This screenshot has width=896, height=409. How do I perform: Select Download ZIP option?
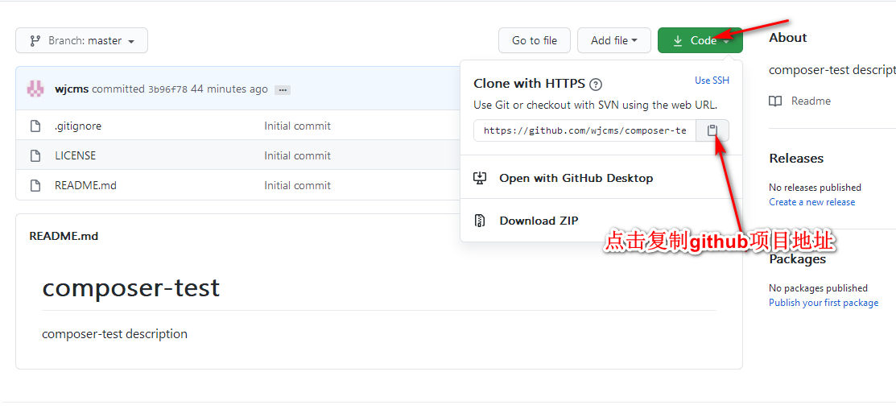coord(539,221)
